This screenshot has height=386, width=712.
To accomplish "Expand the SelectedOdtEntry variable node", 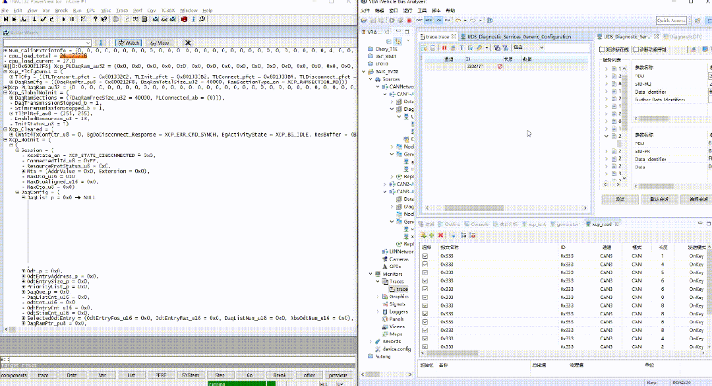I will [23, 318].
